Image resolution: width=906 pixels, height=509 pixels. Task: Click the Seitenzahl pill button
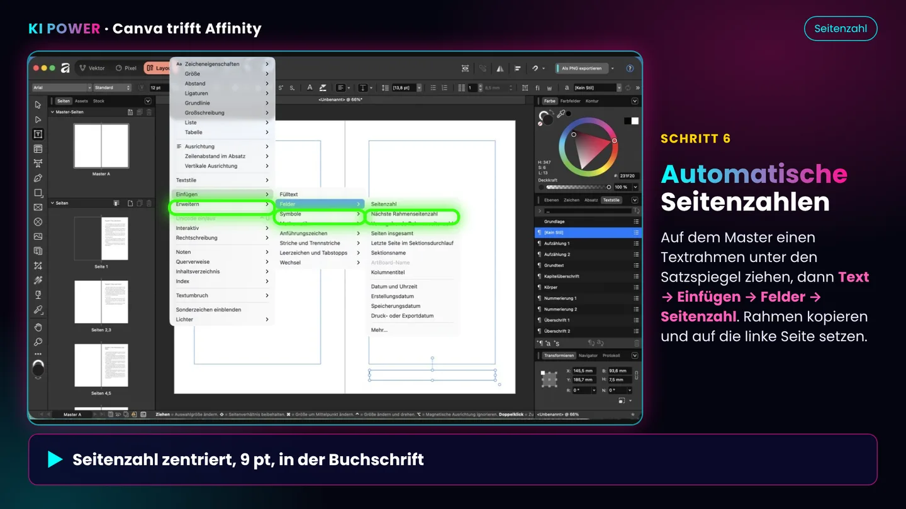coord(841,28)
